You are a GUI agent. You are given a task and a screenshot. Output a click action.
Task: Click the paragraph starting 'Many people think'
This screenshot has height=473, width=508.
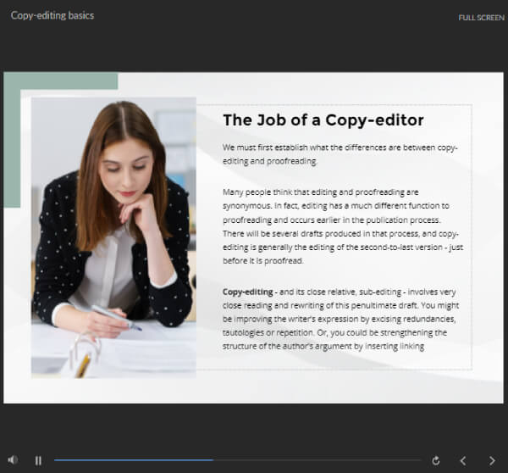click(x=342, y=226)
